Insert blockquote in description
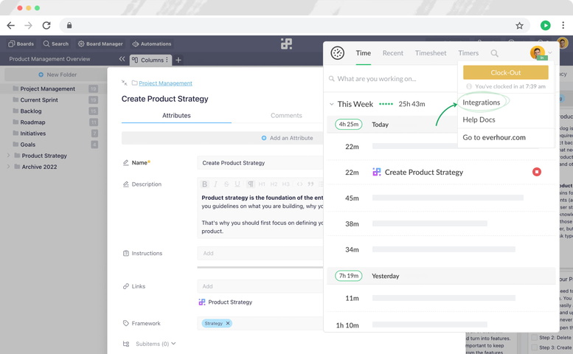The height and width of the screenshot is (354, 573). [x=310, y=184]
